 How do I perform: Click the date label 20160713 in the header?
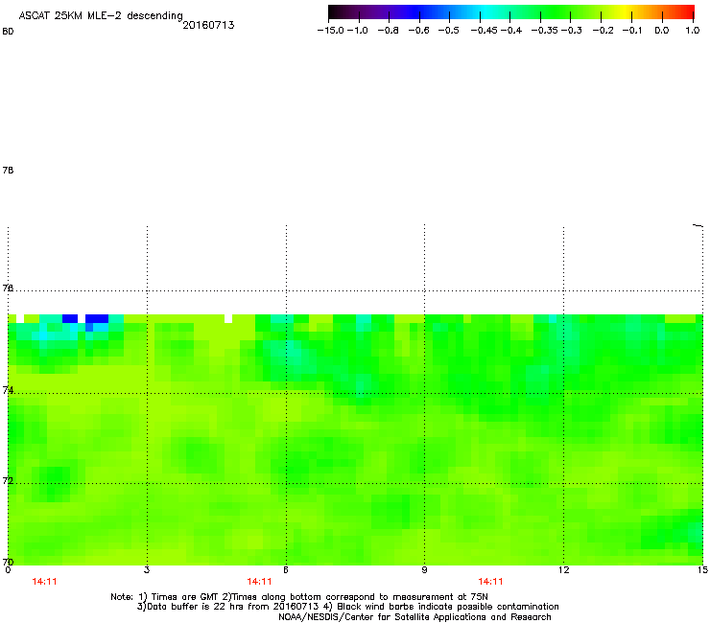208,25
